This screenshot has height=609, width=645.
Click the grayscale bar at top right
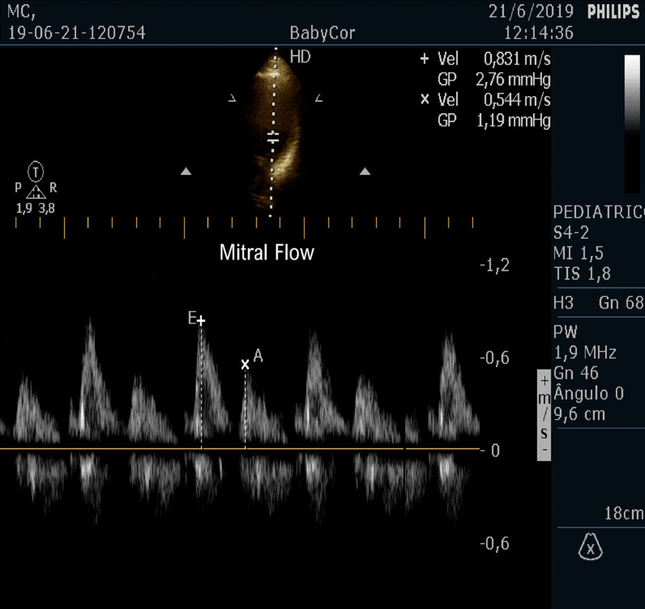(x=632, y=123)
